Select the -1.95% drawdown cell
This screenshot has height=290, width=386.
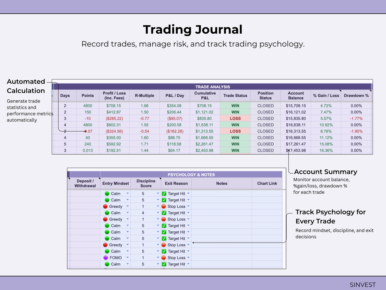click(x=356, y=131)
